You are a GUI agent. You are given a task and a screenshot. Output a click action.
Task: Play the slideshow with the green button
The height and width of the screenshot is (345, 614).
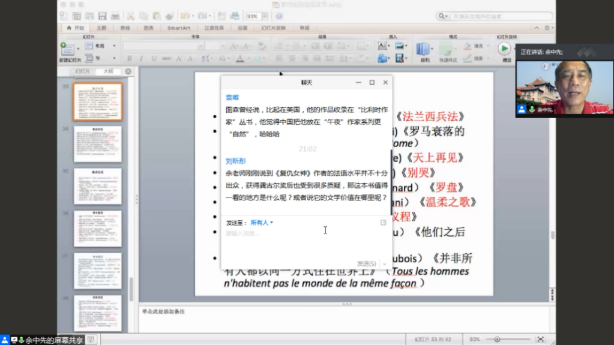pyautogui.click(x=504, y=49)
